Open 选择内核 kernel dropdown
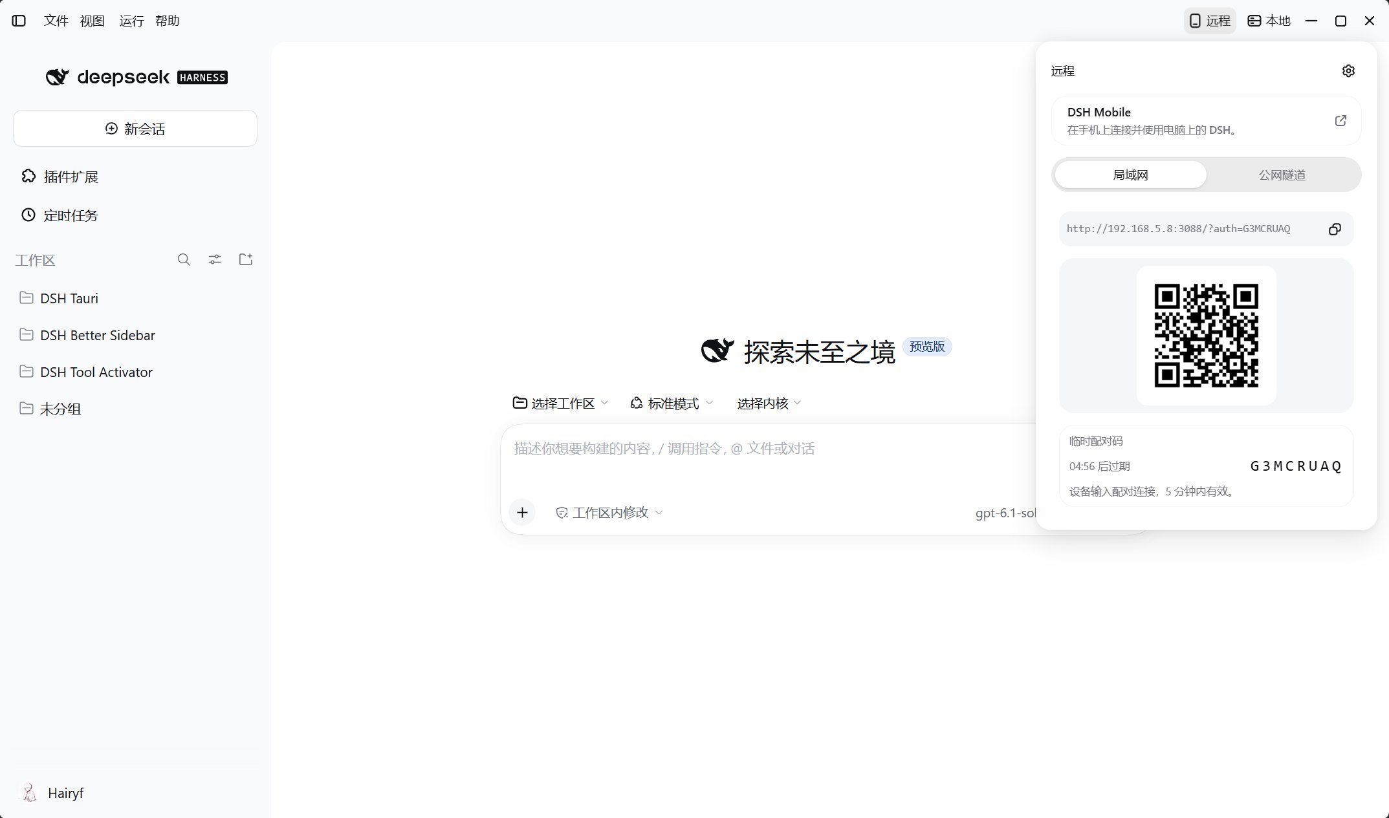 coord(769,404)
